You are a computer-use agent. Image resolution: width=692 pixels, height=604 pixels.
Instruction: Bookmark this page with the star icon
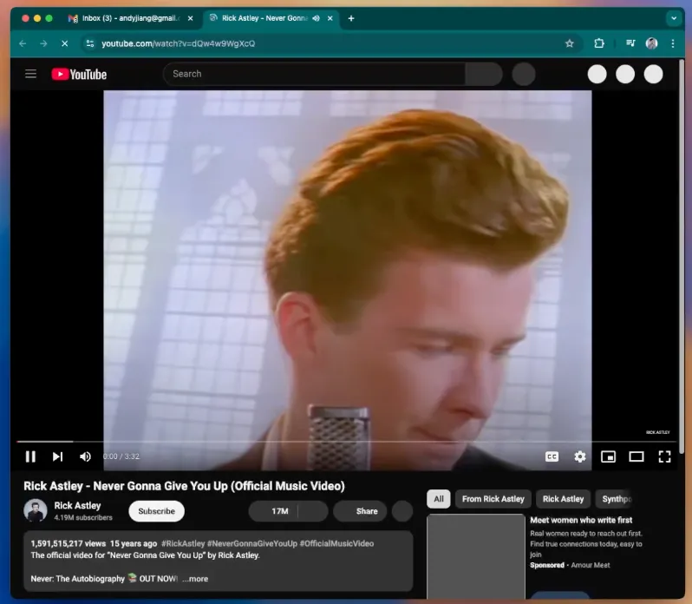coord(570,43)
